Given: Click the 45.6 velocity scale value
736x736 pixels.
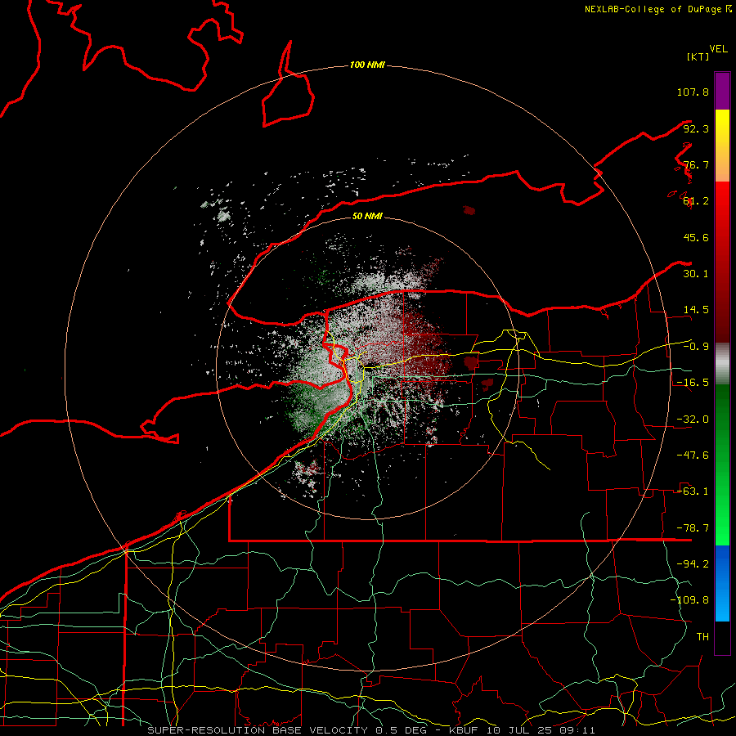Looking at the screenshot, I should click(x=696, y=237).
